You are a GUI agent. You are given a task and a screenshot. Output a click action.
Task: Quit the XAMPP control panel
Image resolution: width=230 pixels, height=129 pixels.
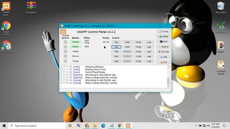click(164, 62)
